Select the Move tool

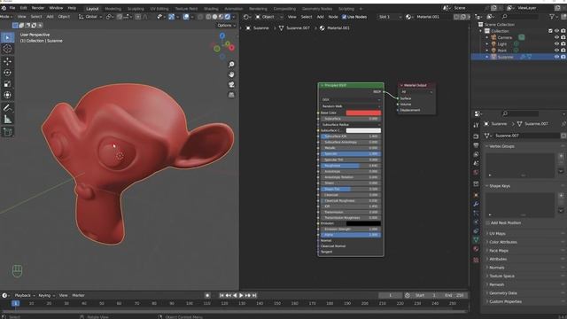[7, 61]
